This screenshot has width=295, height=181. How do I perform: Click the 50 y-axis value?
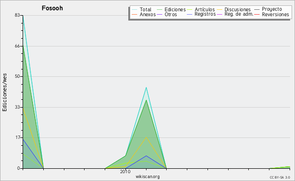pyautogui.click(x=17, y=76)
